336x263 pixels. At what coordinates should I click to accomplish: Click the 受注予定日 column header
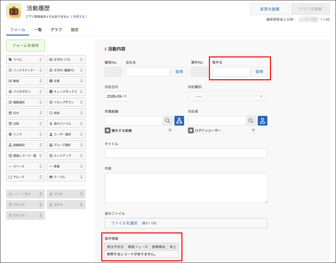tap(115, 247)
